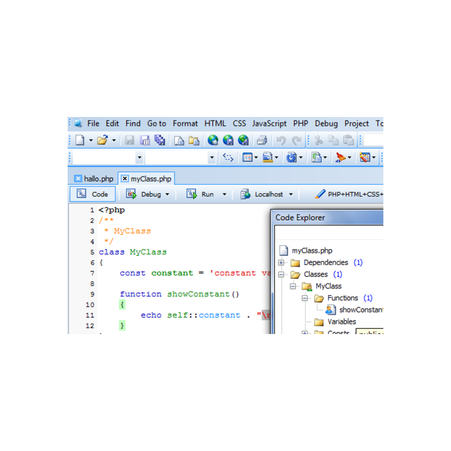Select the showConstant function item
Image resolution: width=451 pixels, height=451 pixels.
tap(359, 310)
